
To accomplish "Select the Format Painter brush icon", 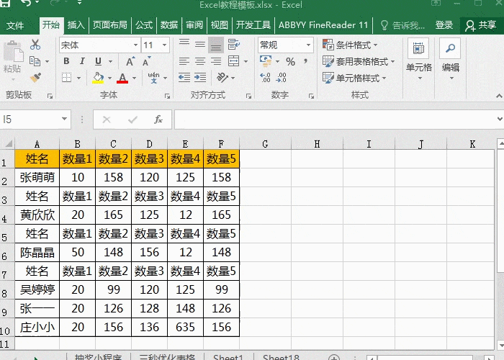I will 35,77.
